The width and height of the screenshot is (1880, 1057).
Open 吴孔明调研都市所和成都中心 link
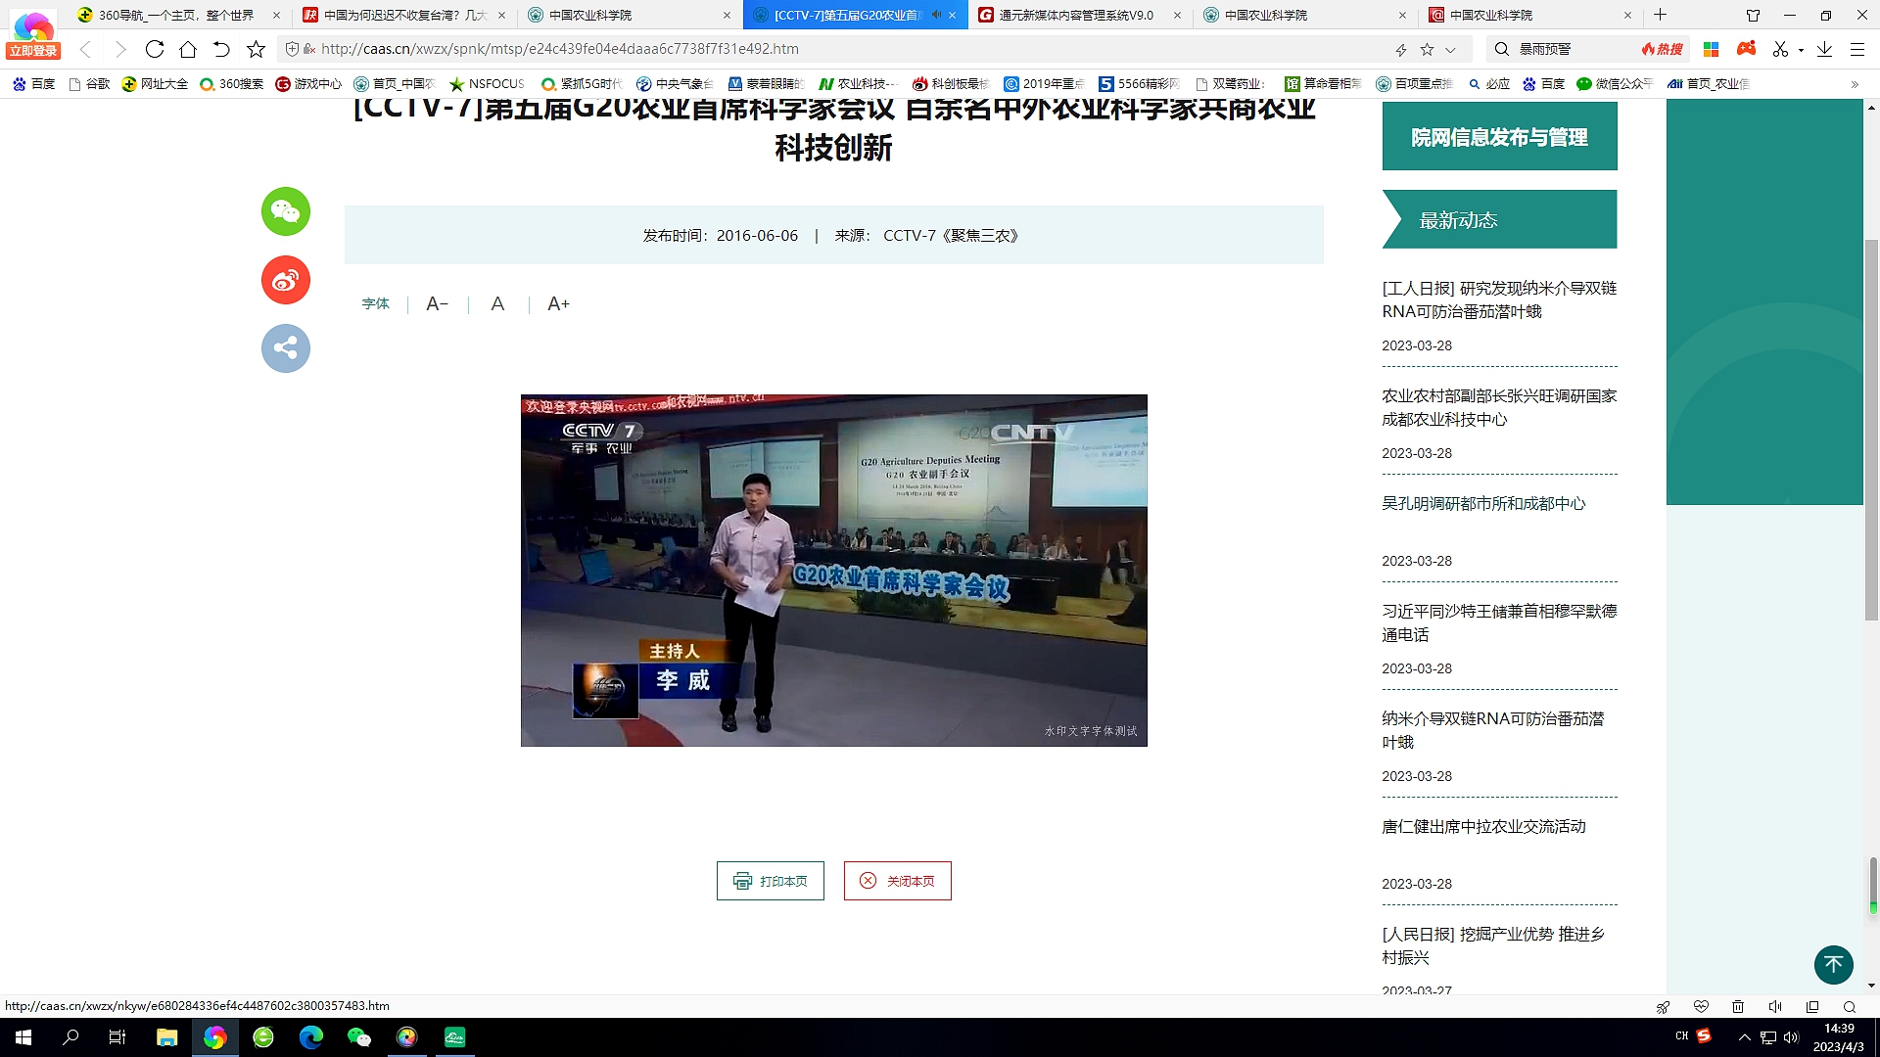click(1483, 503)
